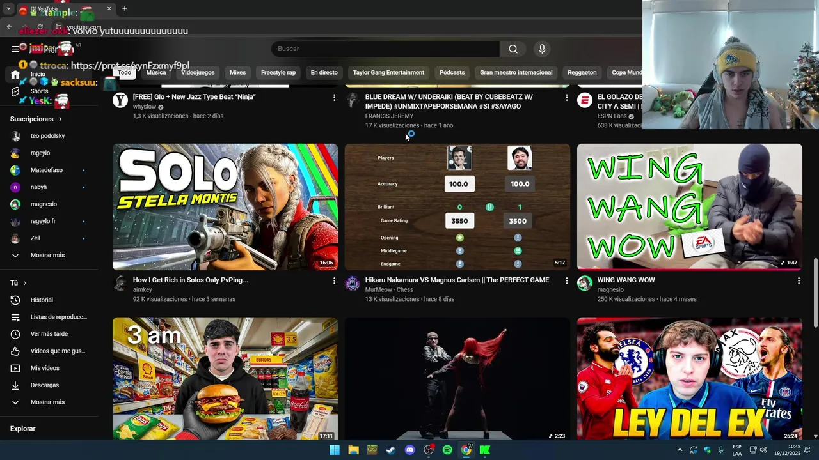Open Discord from the taskbar

[x=410, y=450]
